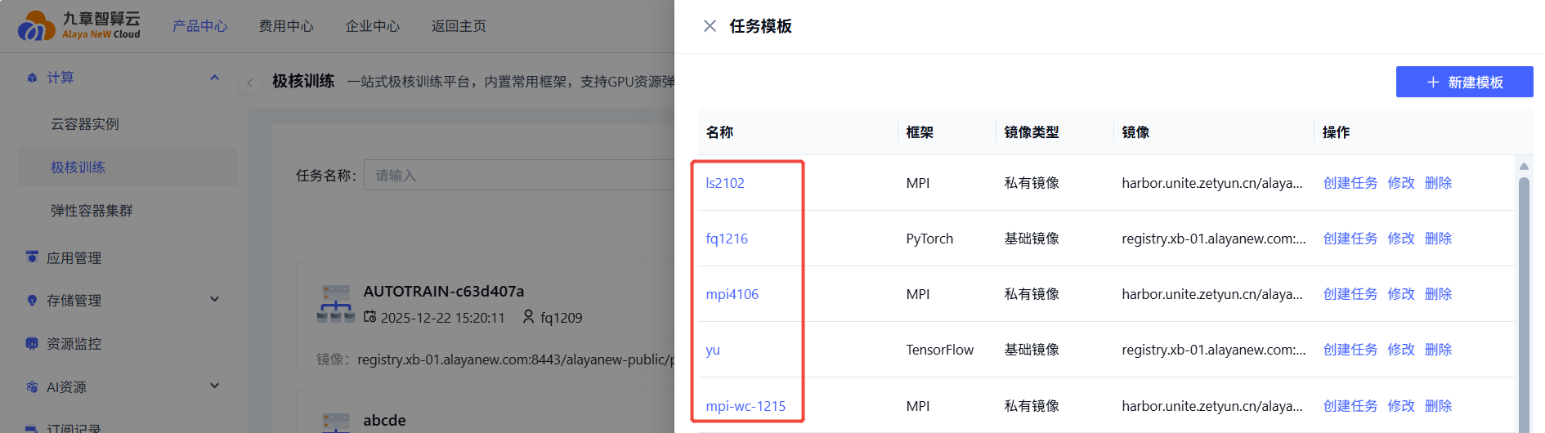This screenshot has height=433, width=1545.
Task: Click the 九章智算云 Alaya NeW Cloud logo
Action: [x=79, y=26]
